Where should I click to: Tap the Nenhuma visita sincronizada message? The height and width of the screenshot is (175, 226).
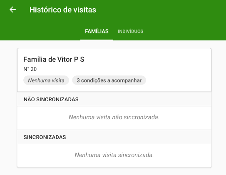tap(114, 155)
